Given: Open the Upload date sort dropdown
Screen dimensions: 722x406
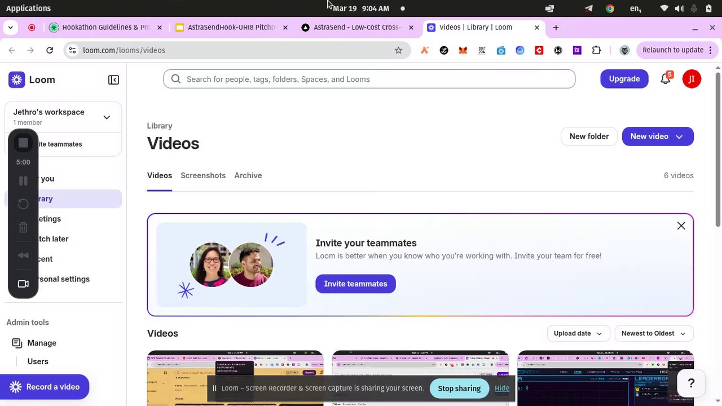Looking at the screenshot, I should [578, 333].
